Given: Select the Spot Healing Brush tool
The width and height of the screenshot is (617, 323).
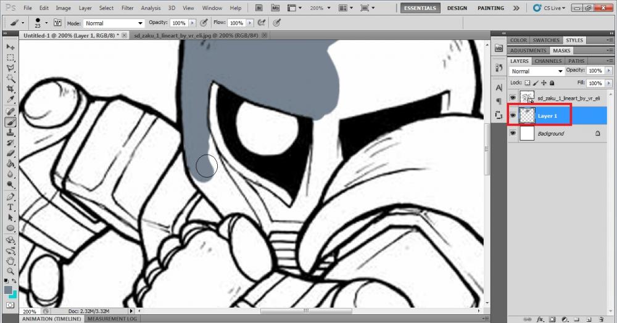Looking at the screenshot, I should coord(10,112).
